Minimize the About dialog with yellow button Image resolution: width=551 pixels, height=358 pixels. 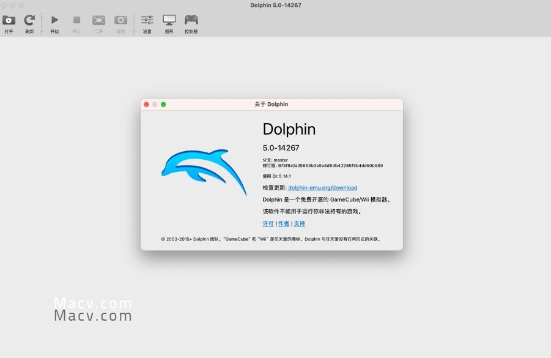155,104
